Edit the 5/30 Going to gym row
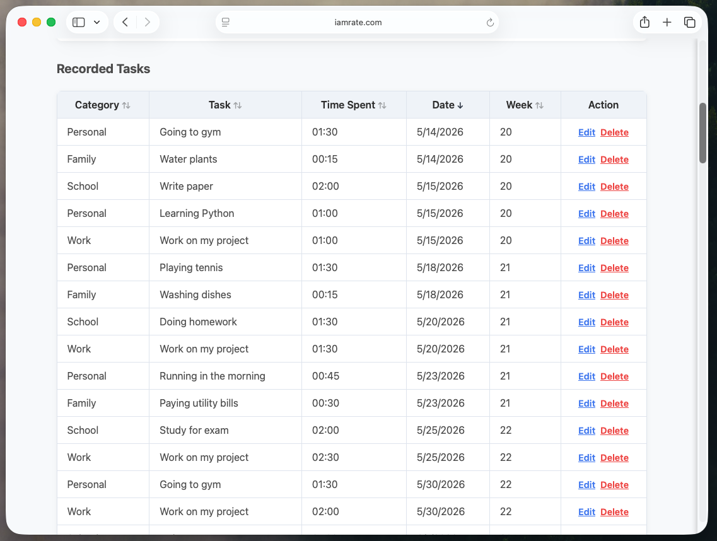 (x=586, y=485)
